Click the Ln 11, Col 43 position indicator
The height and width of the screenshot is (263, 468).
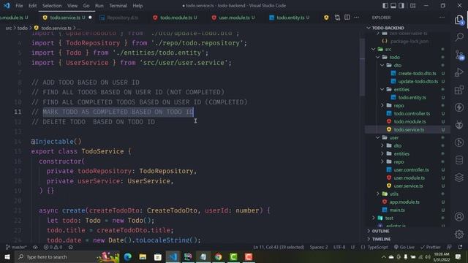[279, 247]
